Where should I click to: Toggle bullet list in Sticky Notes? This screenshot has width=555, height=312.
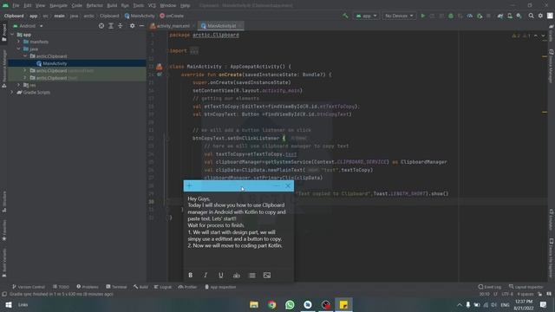252,275
